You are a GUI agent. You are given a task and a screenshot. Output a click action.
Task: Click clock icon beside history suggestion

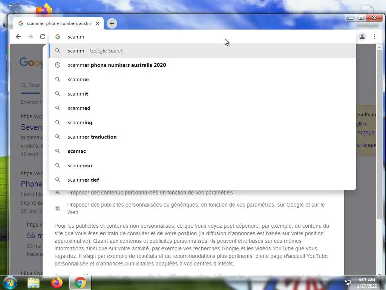(x=58, y=65)
